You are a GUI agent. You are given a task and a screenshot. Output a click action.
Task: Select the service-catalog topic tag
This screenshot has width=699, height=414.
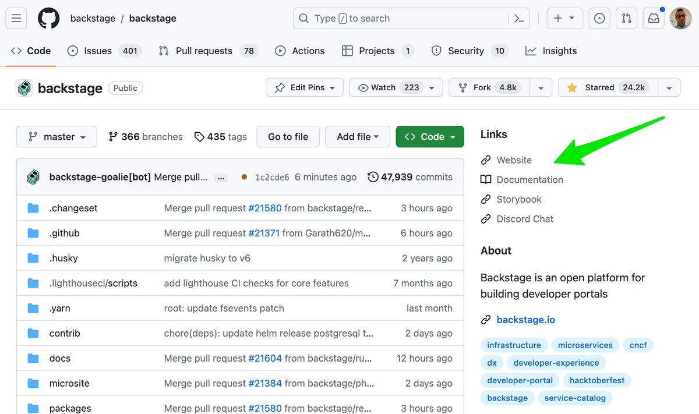pos(575,398)
